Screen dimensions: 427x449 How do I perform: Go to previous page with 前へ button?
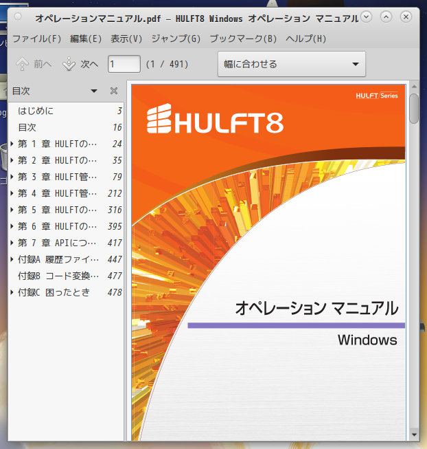pyautogui.click(x=34, y=64)
